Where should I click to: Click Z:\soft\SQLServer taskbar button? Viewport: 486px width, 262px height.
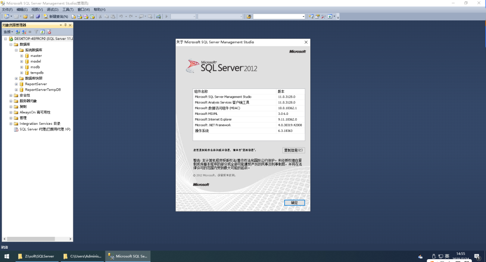(37, 256)
